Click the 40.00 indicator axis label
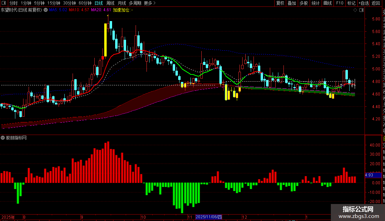The width and height of the screenshot is (385, 221). point(375,145)
